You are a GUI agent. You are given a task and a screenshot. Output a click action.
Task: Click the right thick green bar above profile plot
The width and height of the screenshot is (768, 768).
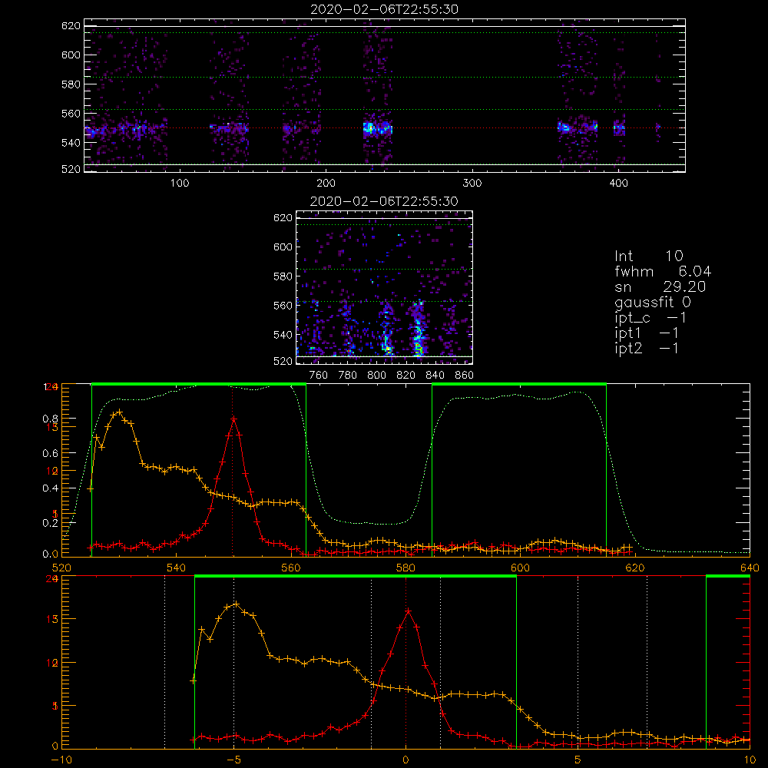[519, 384]
